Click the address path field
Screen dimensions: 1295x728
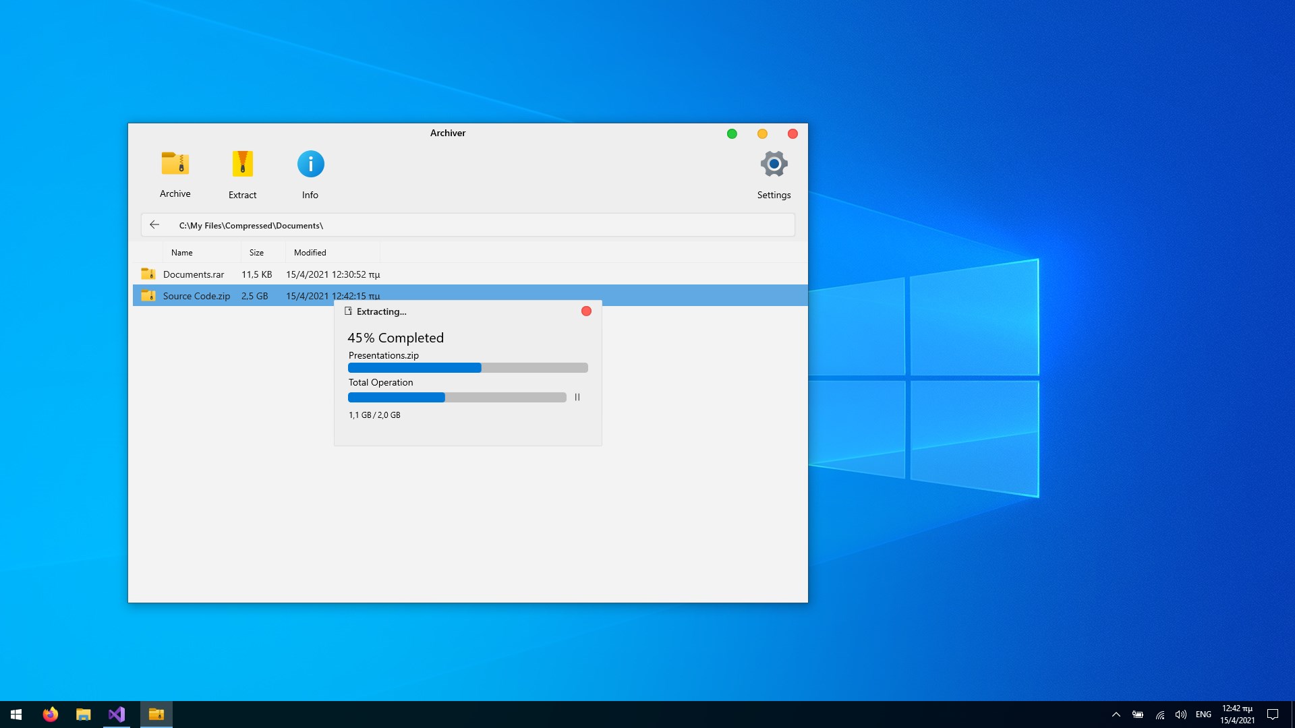click(472, 225)
